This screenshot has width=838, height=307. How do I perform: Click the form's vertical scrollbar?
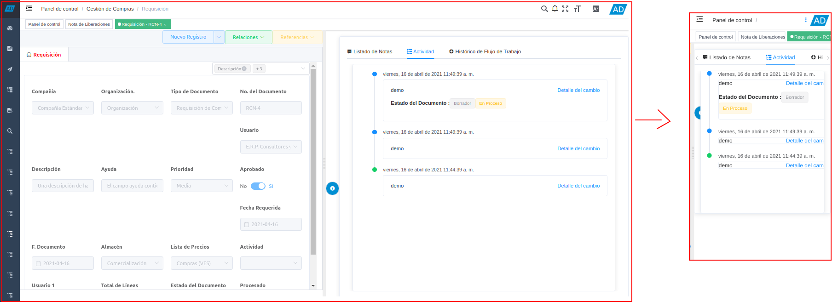pos(313,161)
